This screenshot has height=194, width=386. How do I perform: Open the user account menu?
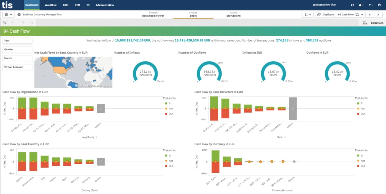(x=362, y=5)
